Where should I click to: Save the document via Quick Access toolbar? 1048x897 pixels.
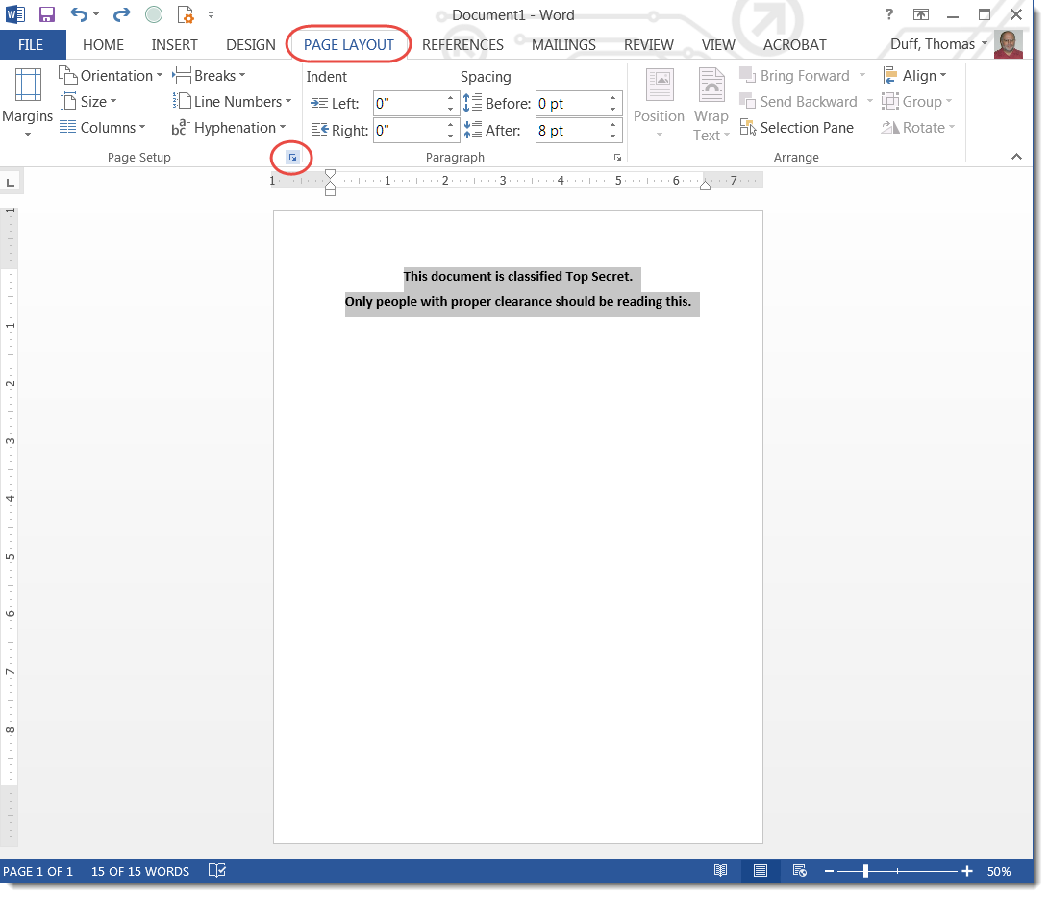47,13
